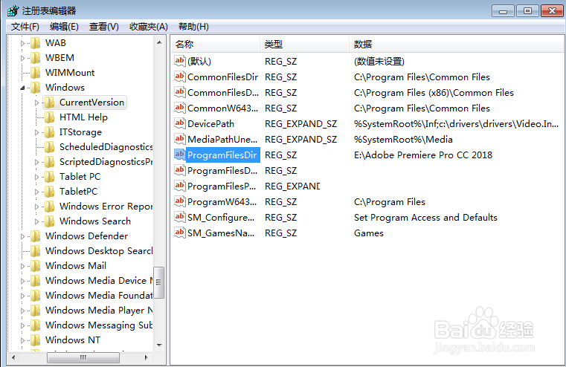Click the ITStorage folder icon
566x367 pixels.
coord(49,132)
